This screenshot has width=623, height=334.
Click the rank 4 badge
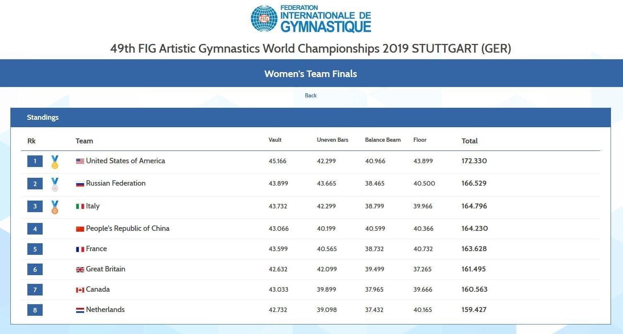(x=35, y=228)
